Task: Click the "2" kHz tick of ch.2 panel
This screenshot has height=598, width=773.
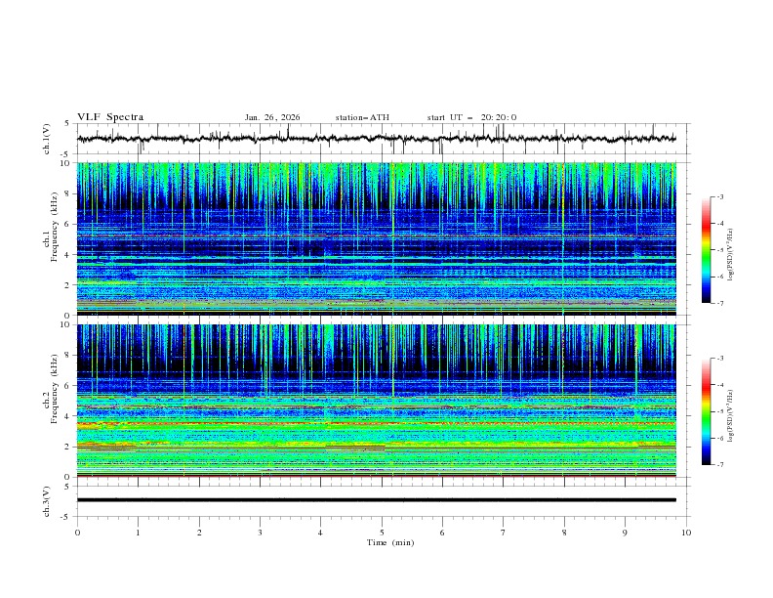Action: pos(68,447)
